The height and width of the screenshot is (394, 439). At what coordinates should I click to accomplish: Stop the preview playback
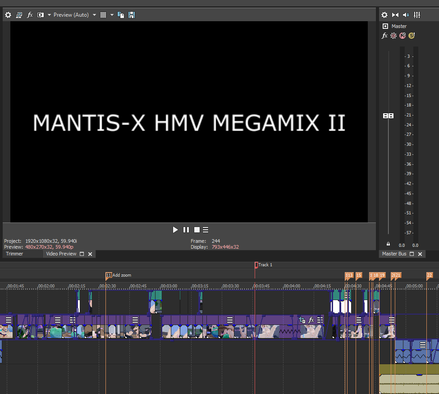coord(197,230)
